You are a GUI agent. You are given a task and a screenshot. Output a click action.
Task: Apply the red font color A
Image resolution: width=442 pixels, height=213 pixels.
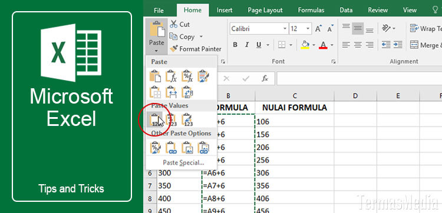[x=323, y=45]
